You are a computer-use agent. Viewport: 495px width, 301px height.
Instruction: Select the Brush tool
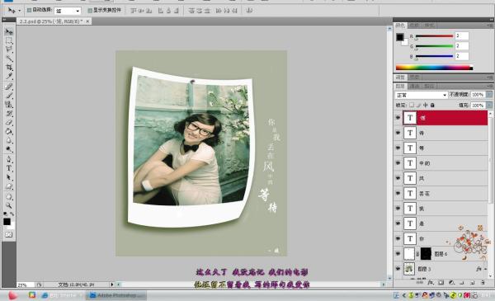(x=8, y=96)
